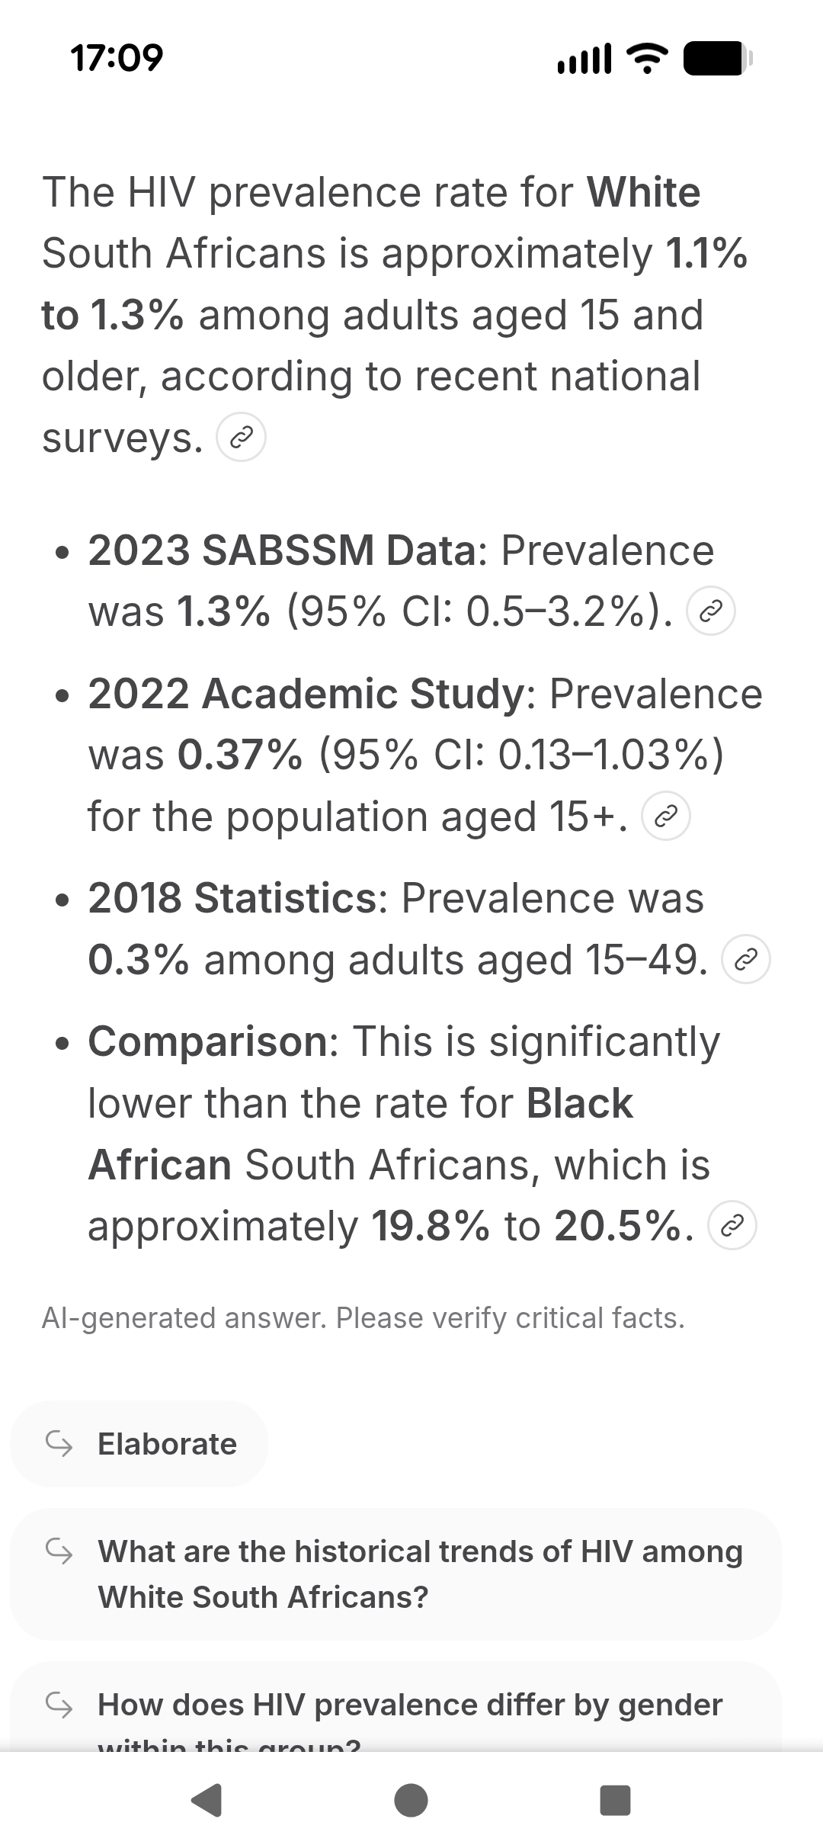
Task: Open citation link for 2022 Academic Study
Action: click(667, 816)
